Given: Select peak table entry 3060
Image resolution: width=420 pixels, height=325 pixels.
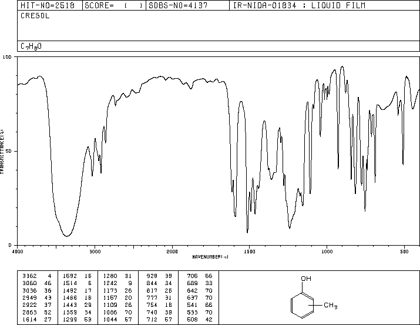Looking at the screenshot, I should 29,283.
